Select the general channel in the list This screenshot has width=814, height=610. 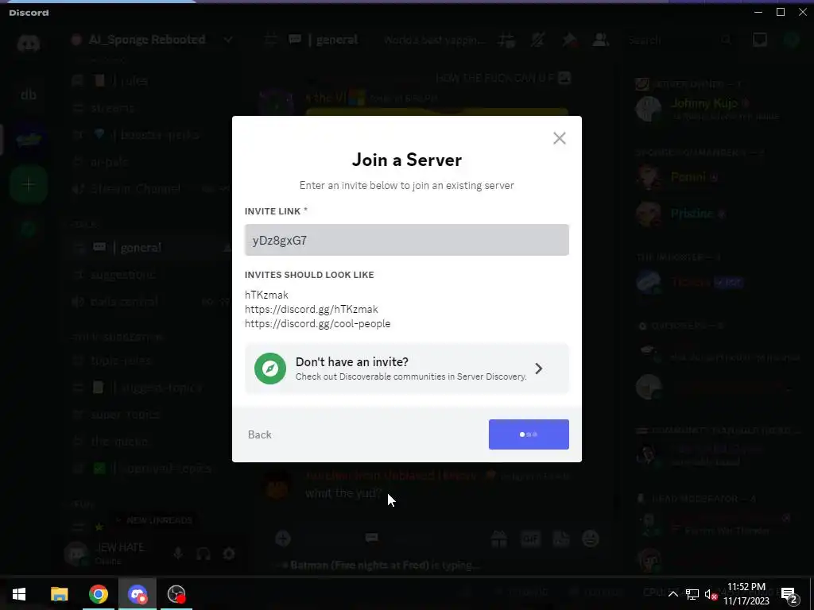point(150,248)
